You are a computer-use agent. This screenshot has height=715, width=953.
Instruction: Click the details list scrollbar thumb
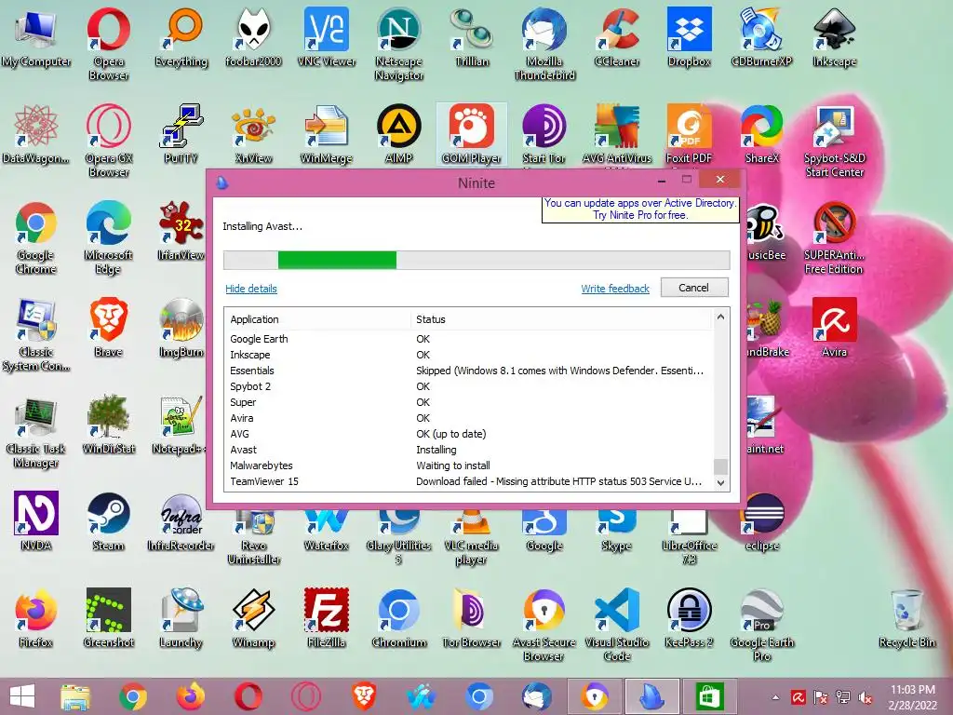point(721,466)
